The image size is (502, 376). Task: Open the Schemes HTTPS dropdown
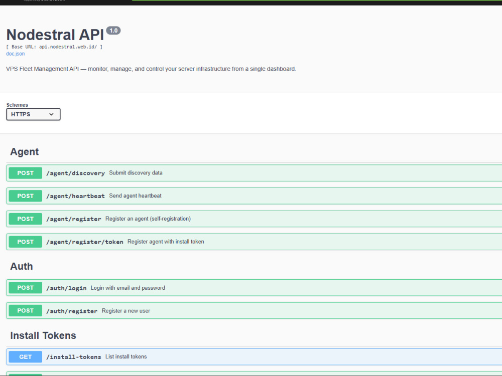point(33,114)
